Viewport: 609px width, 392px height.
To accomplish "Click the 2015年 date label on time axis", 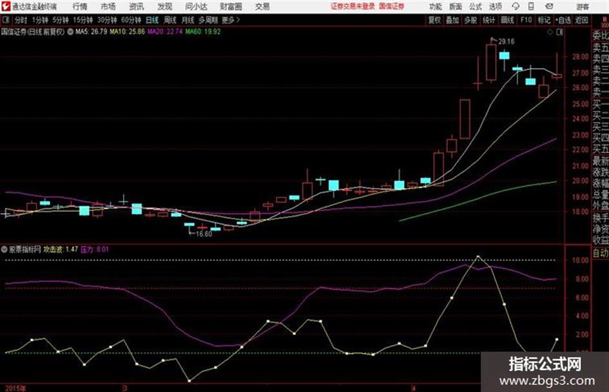I will coord(15,388).
